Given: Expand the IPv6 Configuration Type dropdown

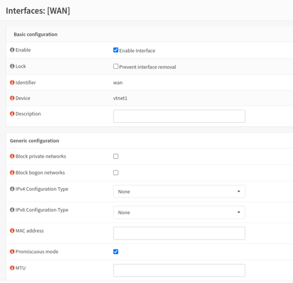Looking at the screenshot, I should (179, 212).
